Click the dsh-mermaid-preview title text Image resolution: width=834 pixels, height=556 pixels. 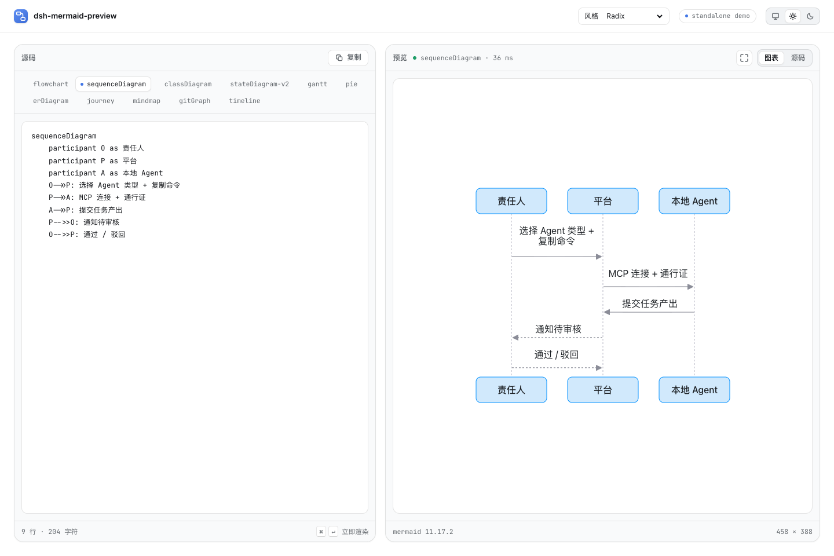pyautogui.click(x=75, y=16)
